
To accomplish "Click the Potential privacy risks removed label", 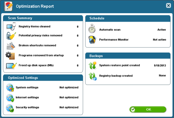I will tap(40, 35).
